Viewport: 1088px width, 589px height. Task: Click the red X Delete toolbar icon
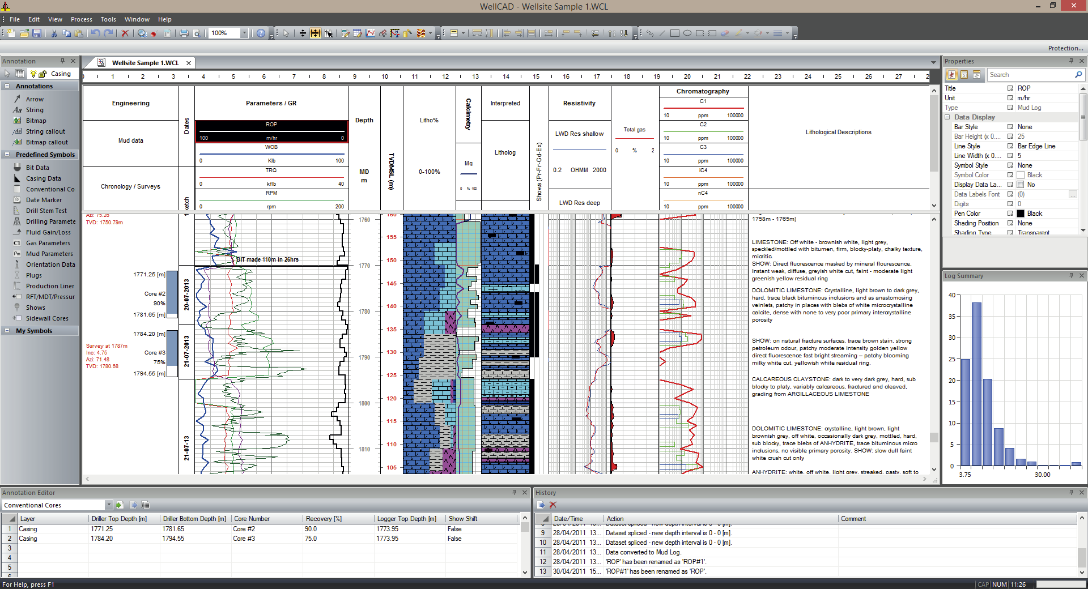[x=125, y=33]
